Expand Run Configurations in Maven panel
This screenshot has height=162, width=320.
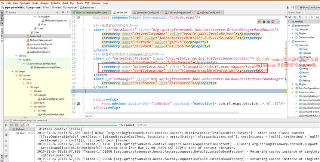click(x=292, y=88)
